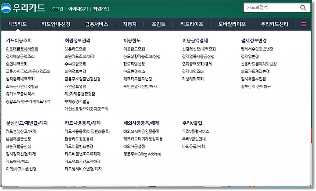Open 개인신용정보이용·제공조회
316x191 pixels.
click(86, 109)
